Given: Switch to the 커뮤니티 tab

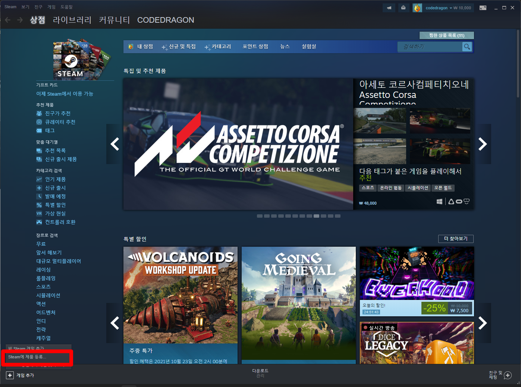Looking at the screenshot, I should [114, 20].
